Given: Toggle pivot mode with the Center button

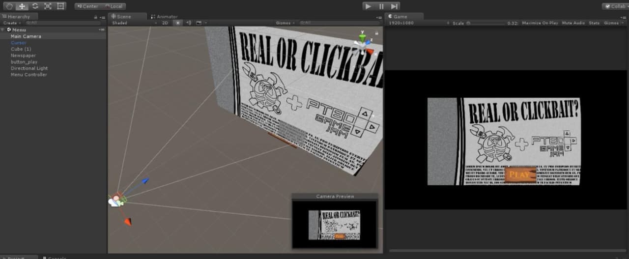Looking at the screenshot, I should point(88,6).
